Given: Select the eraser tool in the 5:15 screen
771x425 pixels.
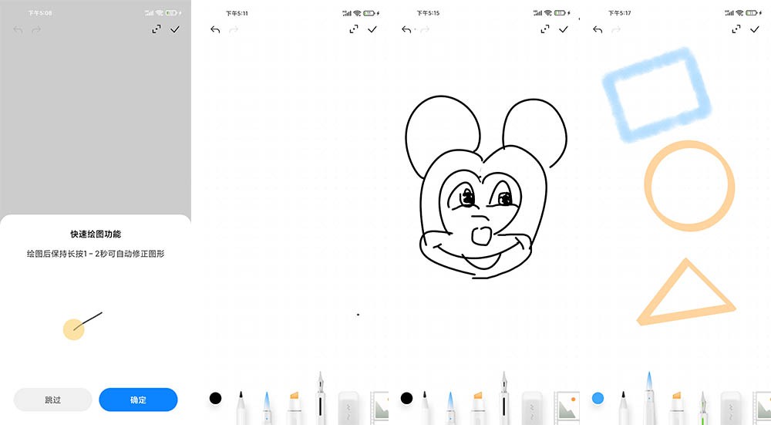Looking at the screenshot, I should (532, 408).
